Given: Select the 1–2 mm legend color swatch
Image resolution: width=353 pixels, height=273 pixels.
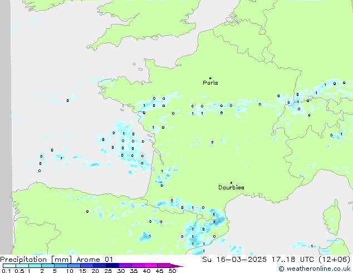Looking at the screenshot, I should pos(35,266).
